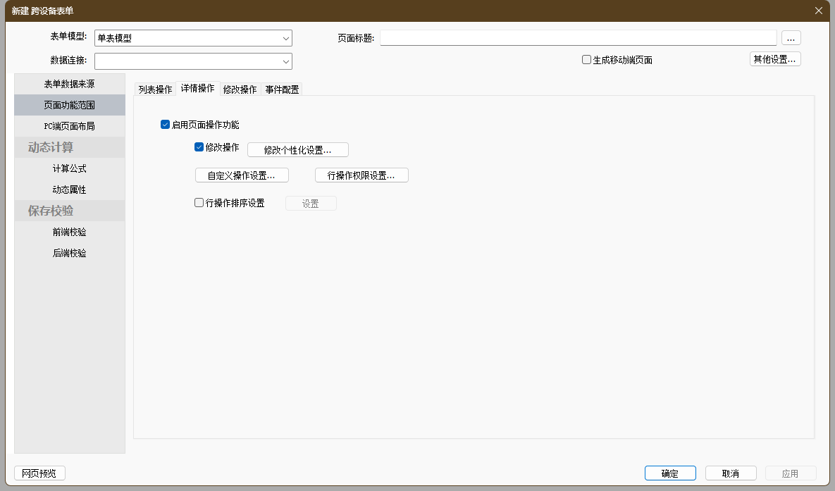Switch to the 列表操作 tab
This screenshot has height=491, width=835.
[155, 89]
